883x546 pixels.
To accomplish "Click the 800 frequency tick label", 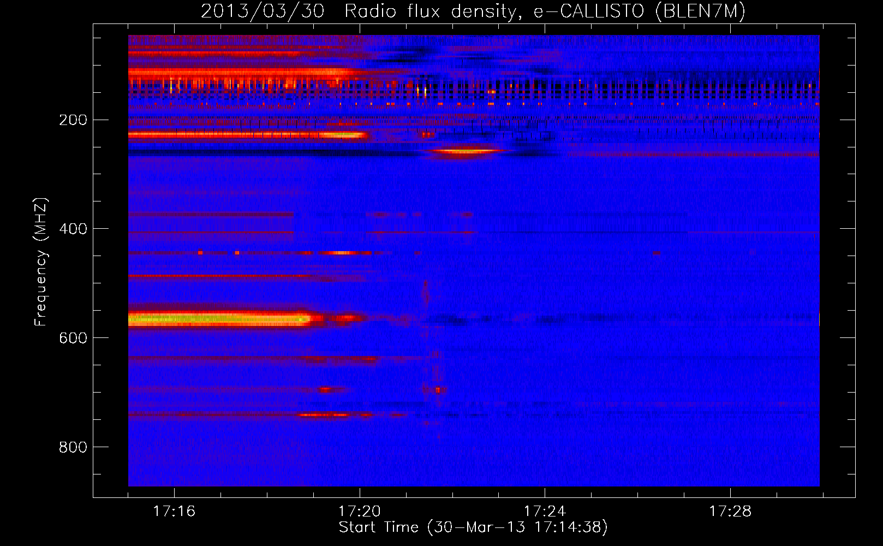I will tap(73, 447).
